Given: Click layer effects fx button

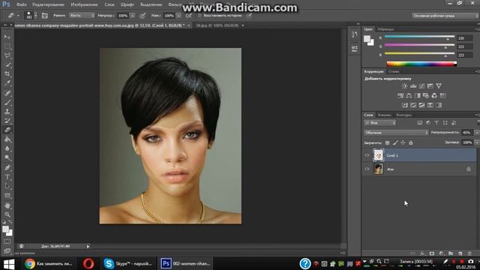Looking at the screenshot, I should pyautogui.click(x=423, y=253).
